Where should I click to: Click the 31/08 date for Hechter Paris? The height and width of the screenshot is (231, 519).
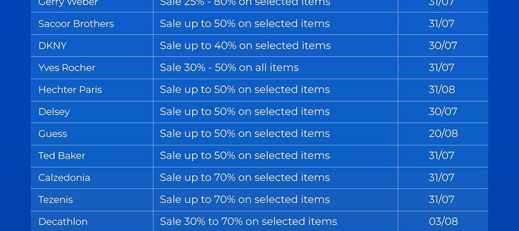click(x=442, y=90)
